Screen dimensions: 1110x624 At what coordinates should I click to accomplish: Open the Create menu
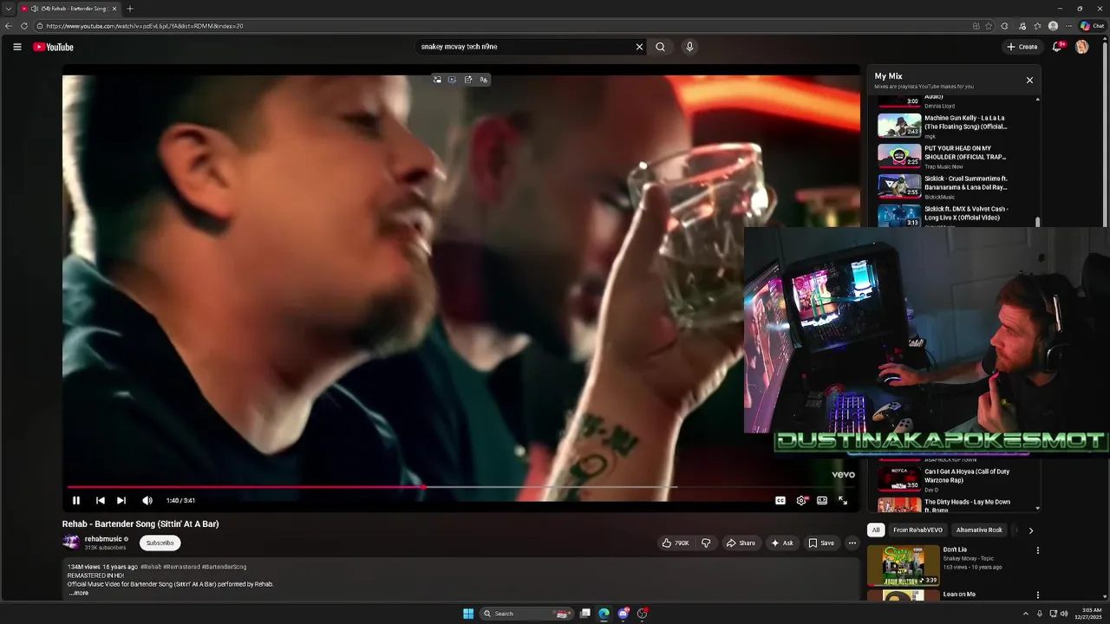tap(1022, 47)
